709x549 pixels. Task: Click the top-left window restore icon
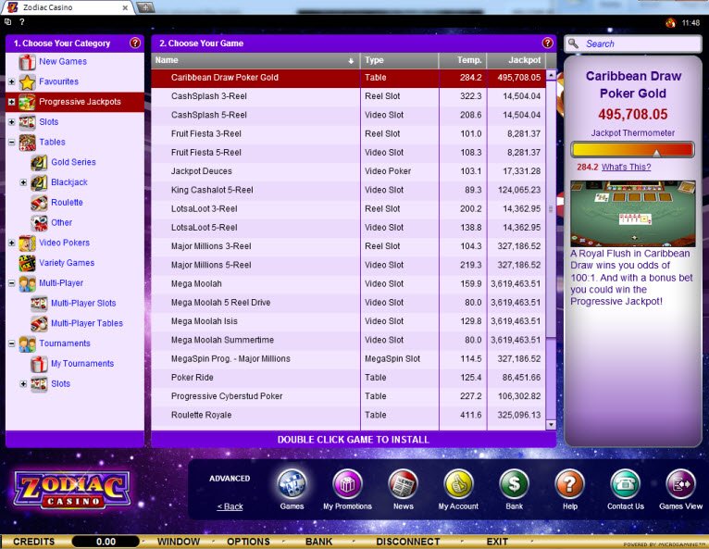coord(7,21)
